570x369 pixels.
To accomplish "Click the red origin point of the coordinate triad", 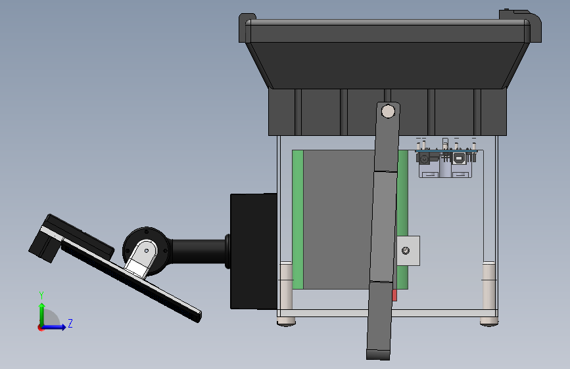I will point(40,328).
